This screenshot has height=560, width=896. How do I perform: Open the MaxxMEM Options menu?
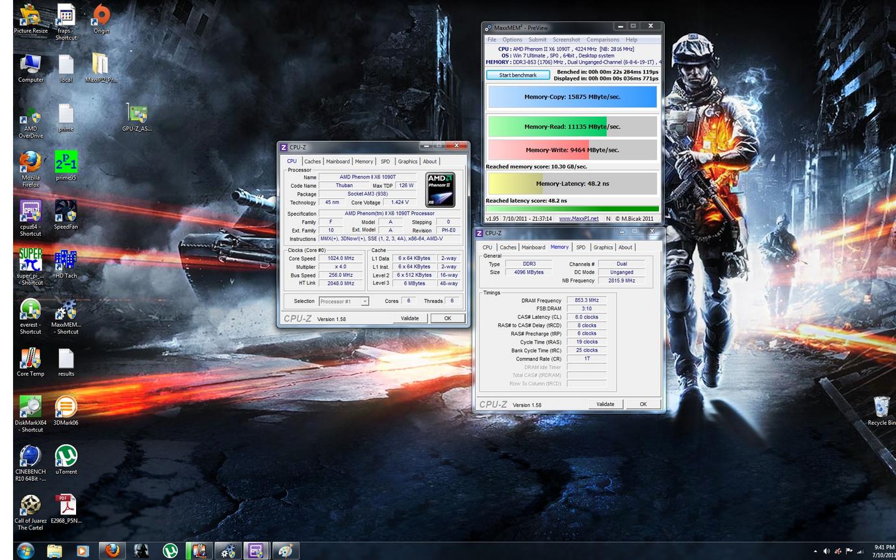point(512,40)
